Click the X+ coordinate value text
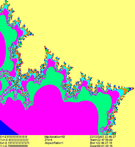The height and width of the screenshot is (147, 135). tap(15, 143)
